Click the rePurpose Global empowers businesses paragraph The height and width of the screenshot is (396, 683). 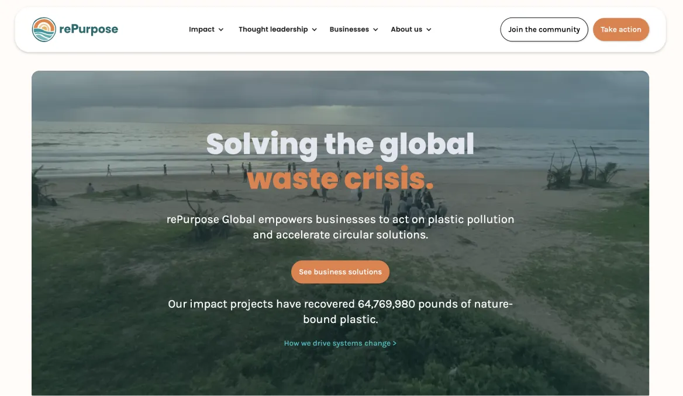340,227
